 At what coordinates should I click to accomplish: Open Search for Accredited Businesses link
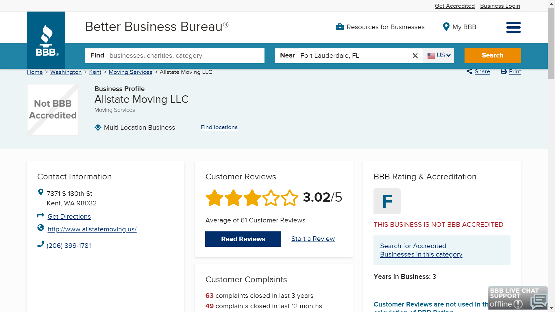pyautogui.click(x=421, y=250)
